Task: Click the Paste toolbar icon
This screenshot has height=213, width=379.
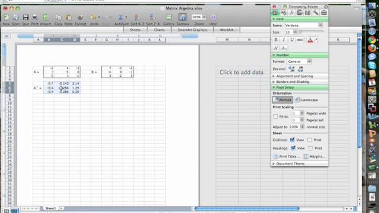Action: 69,17
